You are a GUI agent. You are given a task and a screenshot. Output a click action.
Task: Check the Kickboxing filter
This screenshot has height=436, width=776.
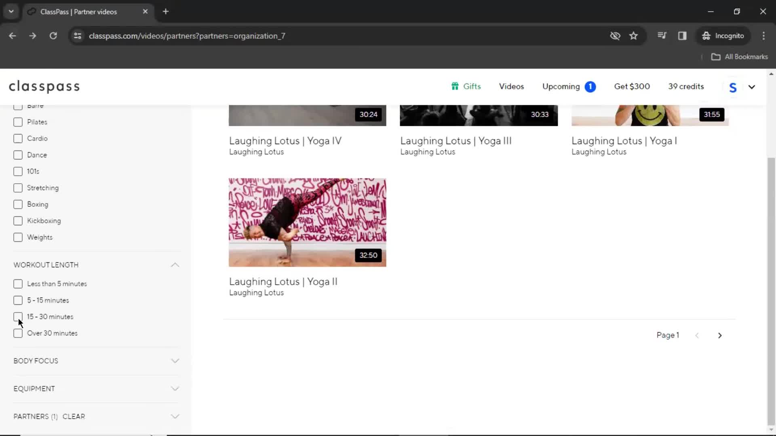[x=18, y=221]
